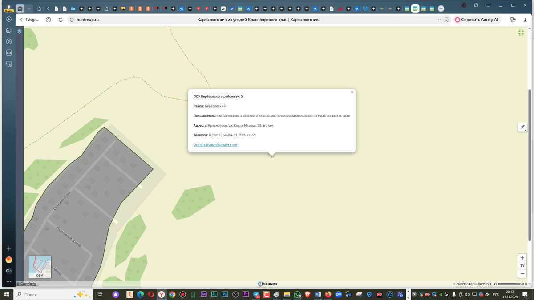
Task: Open Telegram from taskbar
Action: (x=256, y=294)
